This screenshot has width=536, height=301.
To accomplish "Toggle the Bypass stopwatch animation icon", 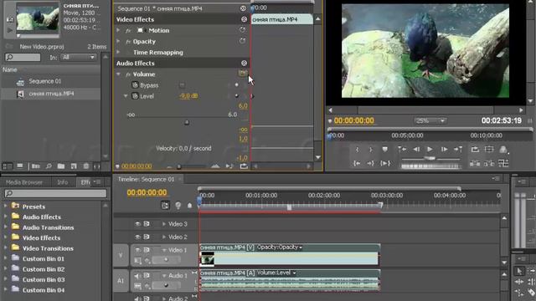I will 135,85.
